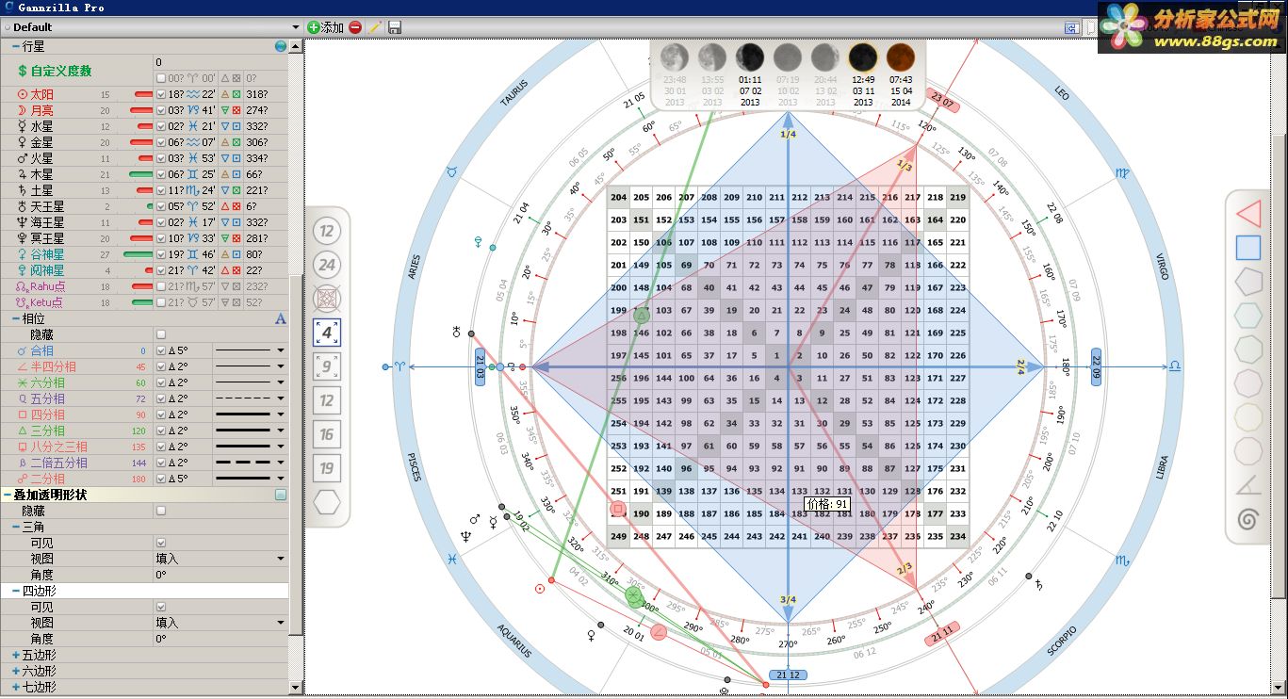Collapse the 叠加透明形状 section

point(8,495)
